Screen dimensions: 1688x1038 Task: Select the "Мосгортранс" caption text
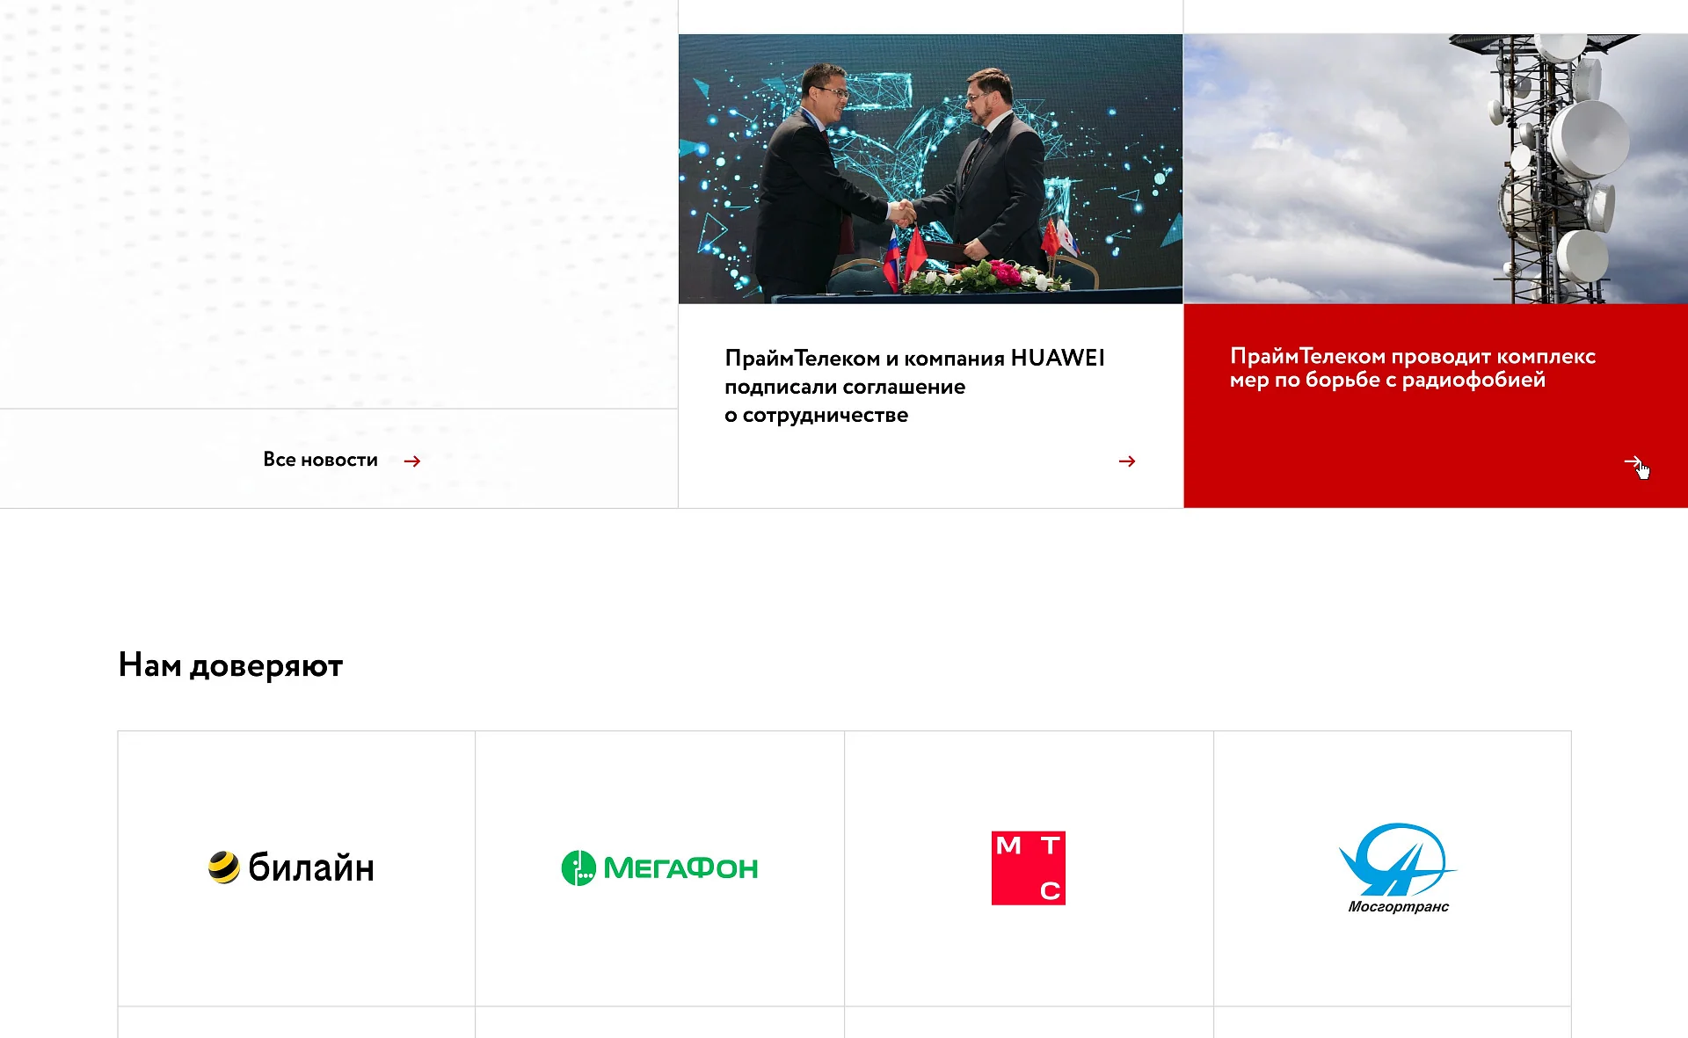pyautogui.click(x=1398, y=906)
